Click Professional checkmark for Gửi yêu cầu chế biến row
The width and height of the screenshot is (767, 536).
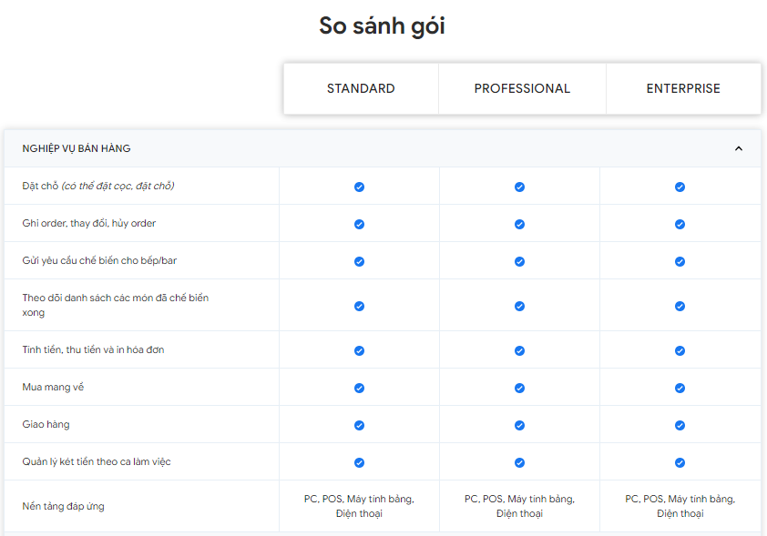click(x=519, y=261)
